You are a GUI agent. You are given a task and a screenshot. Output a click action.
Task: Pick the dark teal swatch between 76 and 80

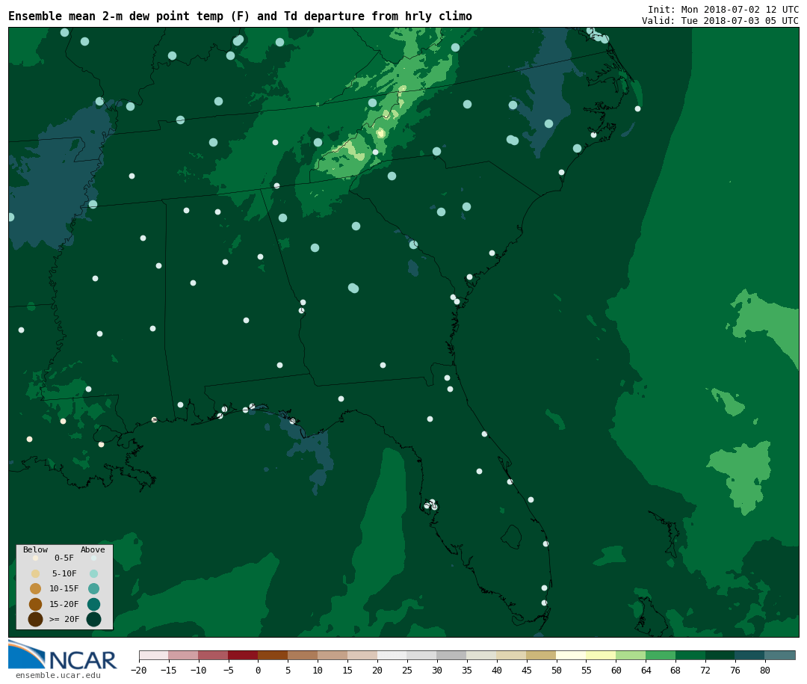click(750, 655)
